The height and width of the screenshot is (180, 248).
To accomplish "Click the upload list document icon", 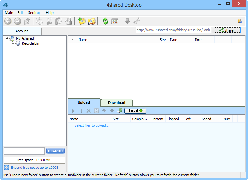I will pyautogui.click(x=96, y=111).
